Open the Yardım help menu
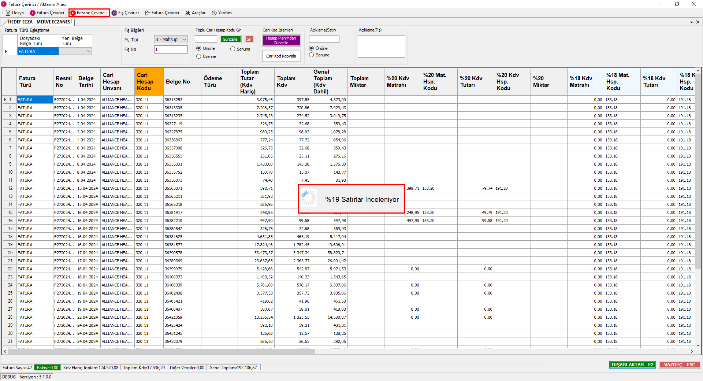 click(x=222, y=13)
